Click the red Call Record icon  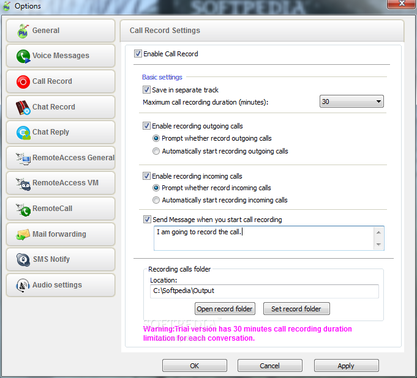(23, 82)
